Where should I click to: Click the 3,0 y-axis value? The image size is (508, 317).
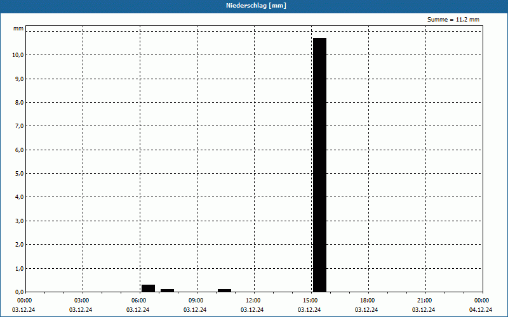[x=20, y=221]
